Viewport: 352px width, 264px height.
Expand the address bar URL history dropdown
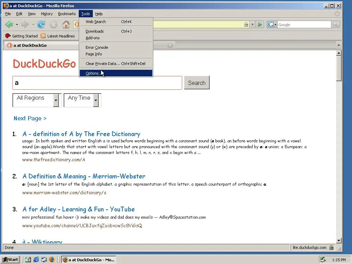pyautogui.click(x=252, y=24)
